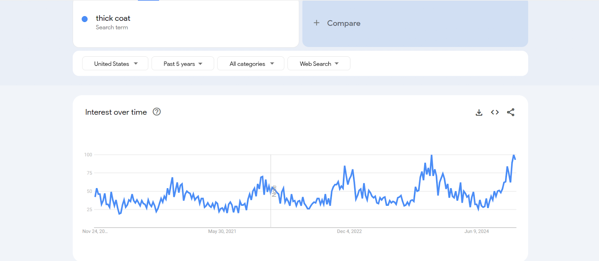Click the 75 value on the y-axis
Viewport: 599px width, 261px height.
(x=89, y=173)
